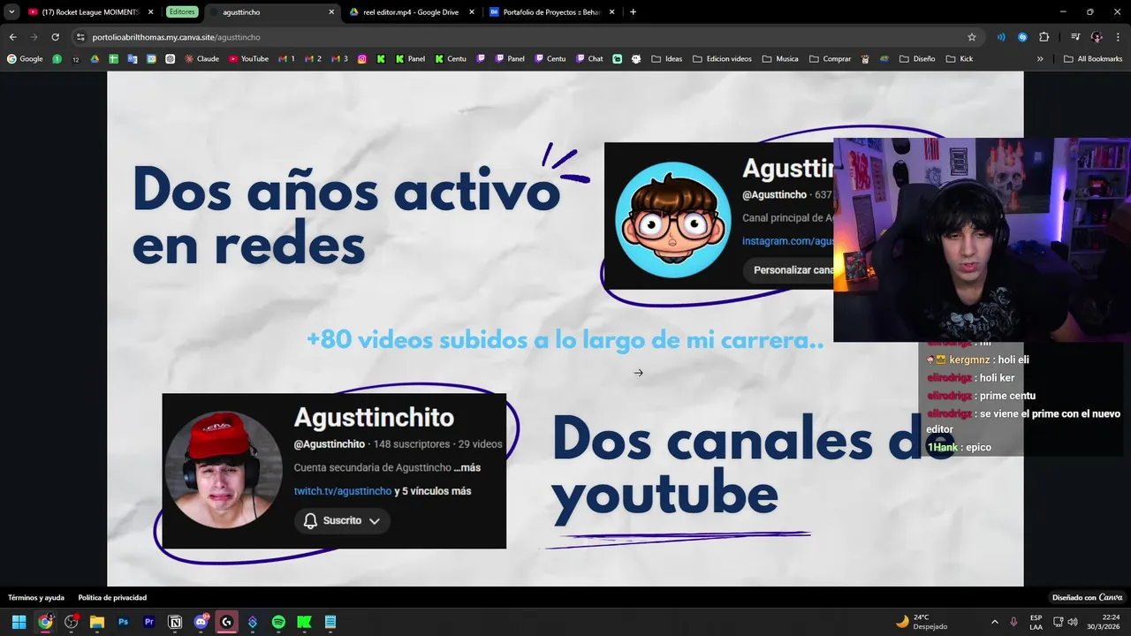Open the Extensions puzzle menu

[1044, 37]
